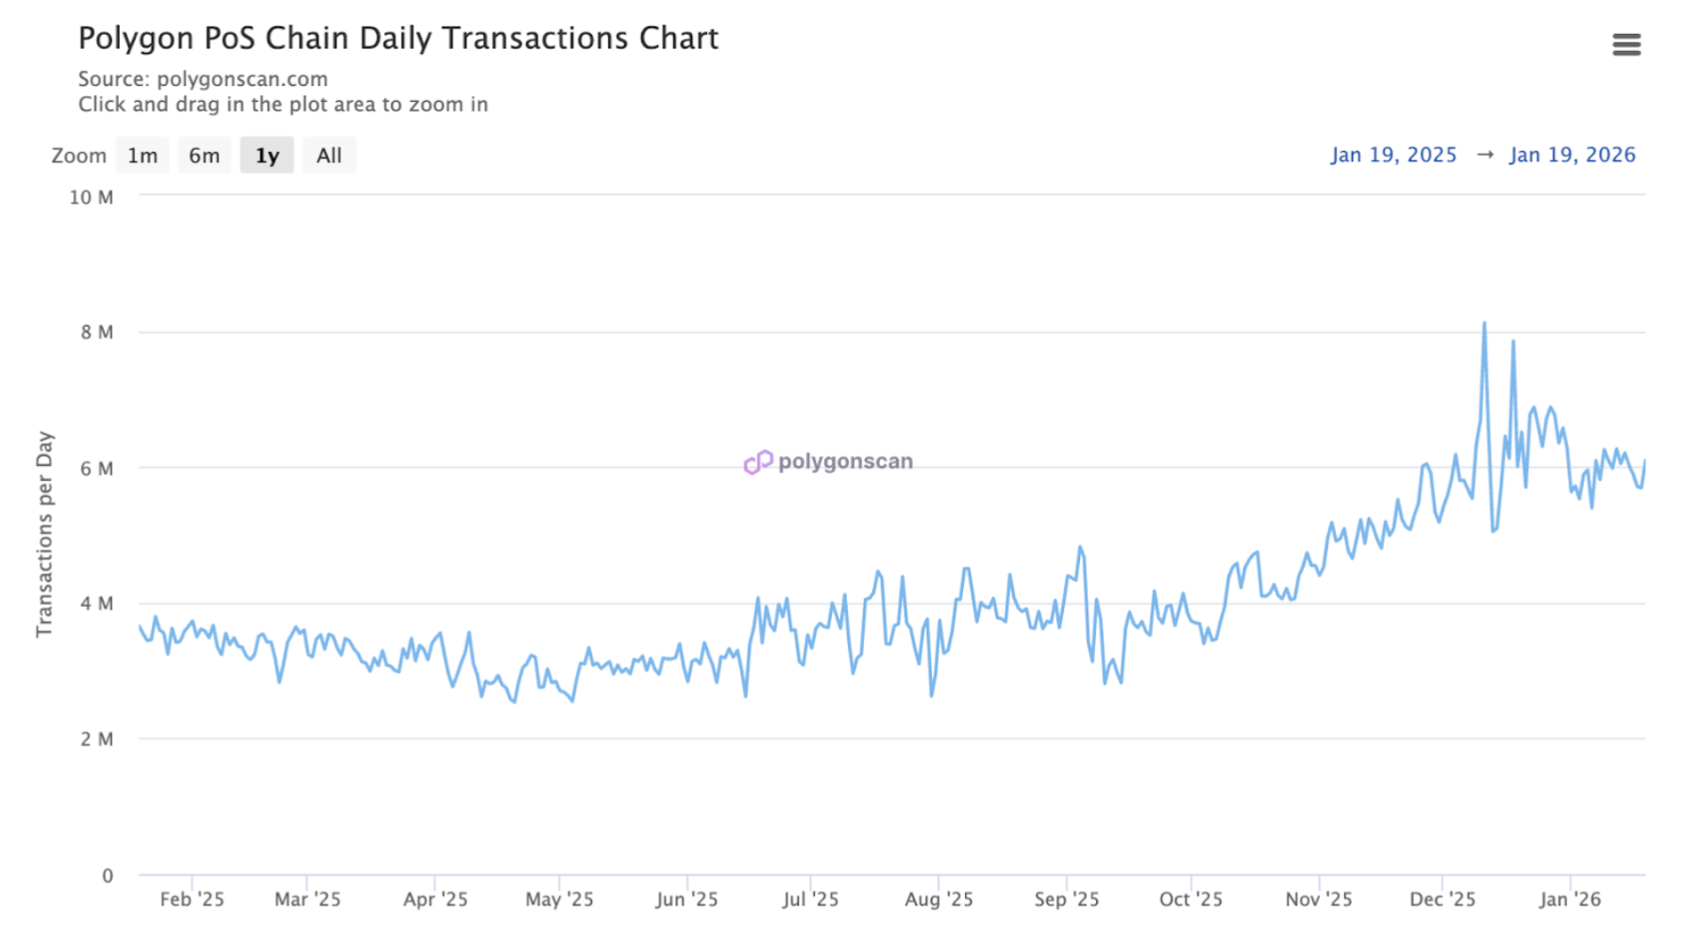Click the 10 M y-axis label
The height and width of the screenshot is (938, 1688).
(x=92, y=197)
